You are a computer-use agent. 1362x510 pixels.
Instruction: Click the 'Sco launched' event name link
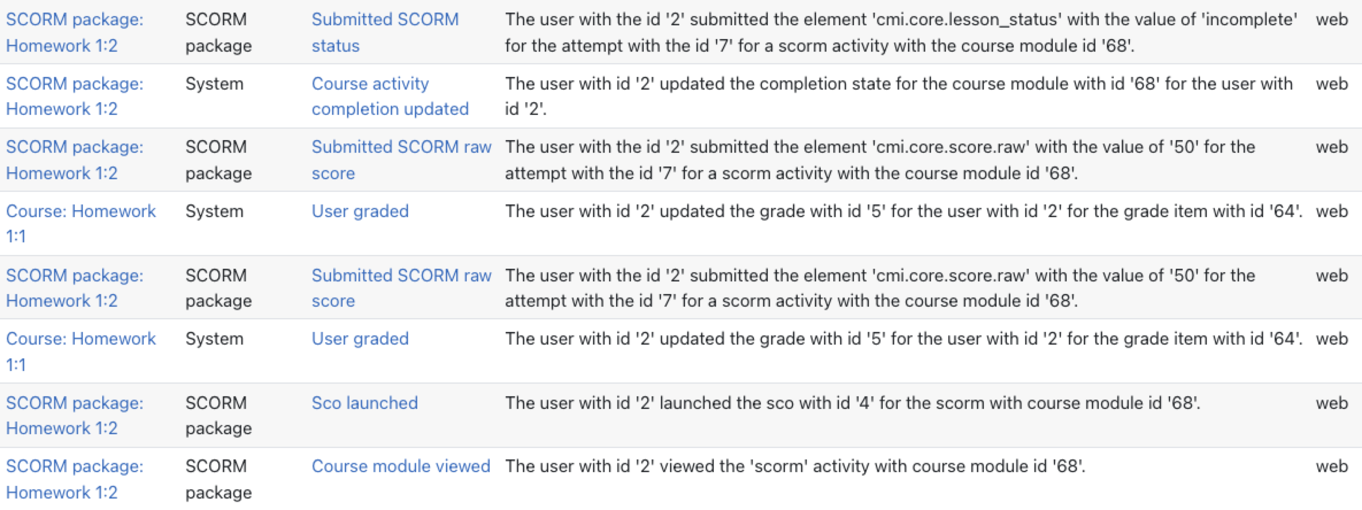click(364, 403)
